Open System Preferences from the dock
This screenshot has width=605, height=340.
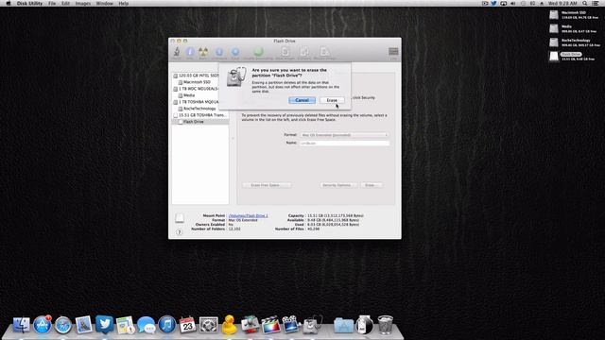coord(209,325)
